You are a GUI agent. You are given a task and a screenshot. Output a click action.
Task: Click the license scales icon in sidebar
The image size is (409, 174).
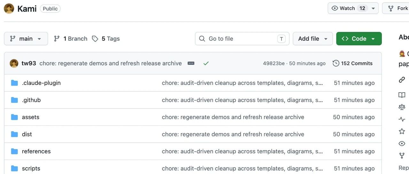(402, 107)
